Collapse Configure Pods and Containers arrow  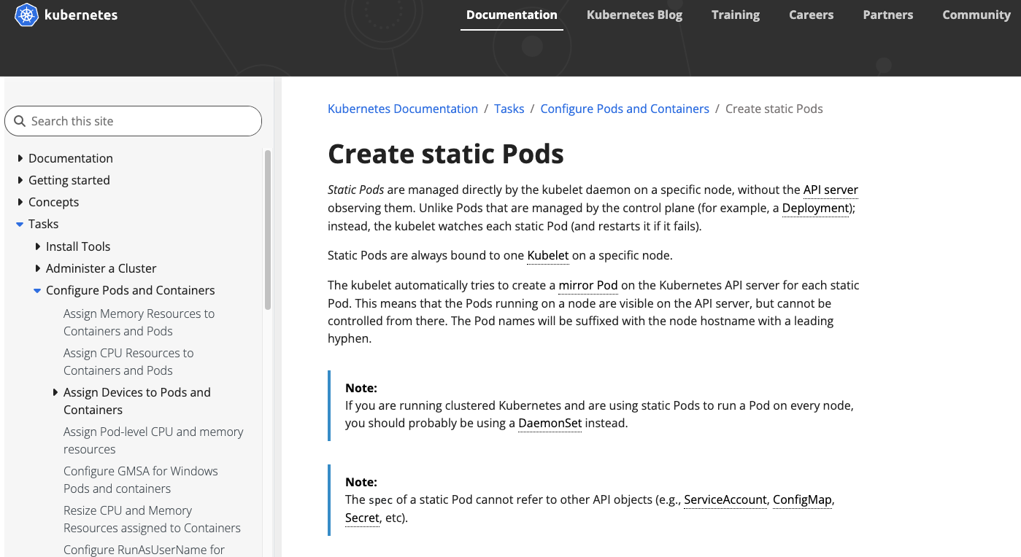click(x=38, y=290)
